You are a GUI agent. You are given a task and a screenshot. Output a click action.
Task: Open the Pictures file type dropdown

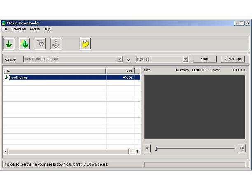click(x=185, y=59)
